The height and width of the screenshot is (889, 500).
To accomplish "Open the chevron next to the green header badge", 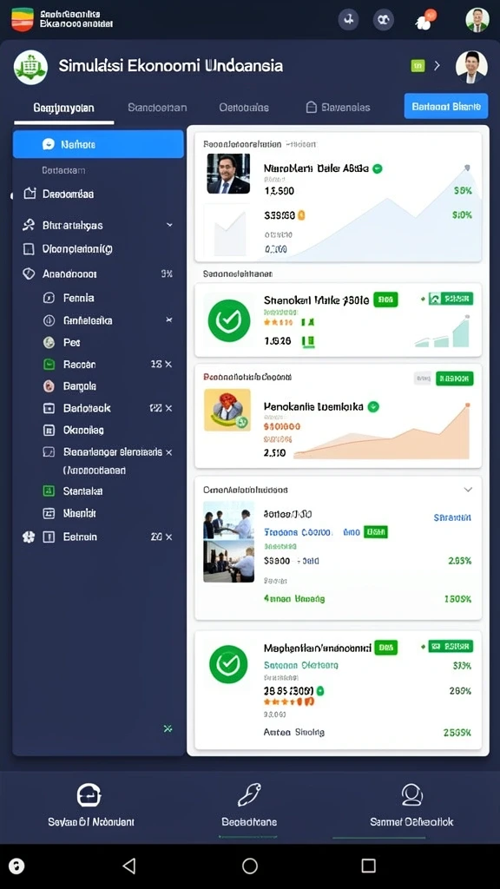I will tap(437, 66).
